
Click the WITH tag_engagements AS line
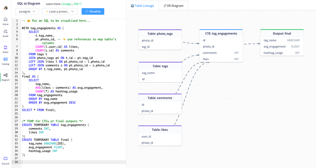click(43, 28)
